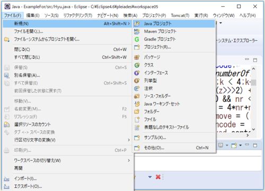Expand ワークスペースの切り替え(W) submenu
The height and width of the screenshot is (191, 265).
pos(129,160)
